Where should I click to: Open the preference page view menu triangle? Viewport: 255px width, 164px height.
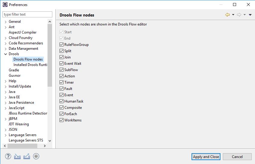coord(250,15)
